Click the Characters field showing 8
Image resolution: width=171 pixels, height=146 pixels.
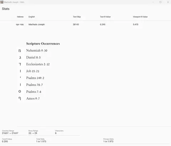pyautogui.click(x=67, y=132)
